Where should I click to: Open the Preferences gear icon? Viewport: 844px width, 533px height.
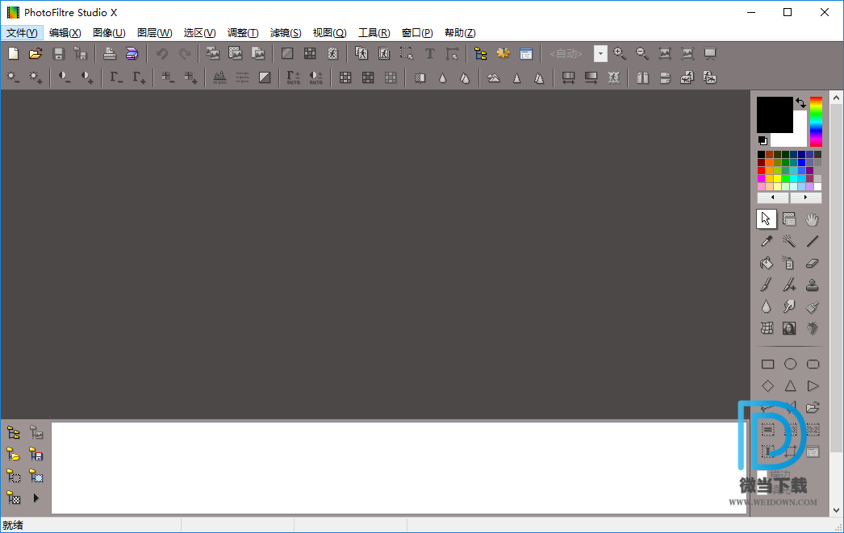tap(503, 53)
